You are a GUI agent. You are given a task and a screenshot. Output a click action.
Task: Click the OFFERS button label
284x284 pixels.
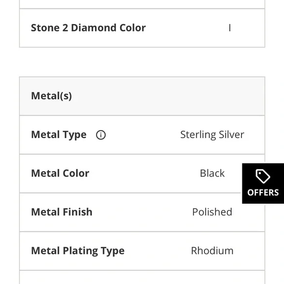(263, 192)
